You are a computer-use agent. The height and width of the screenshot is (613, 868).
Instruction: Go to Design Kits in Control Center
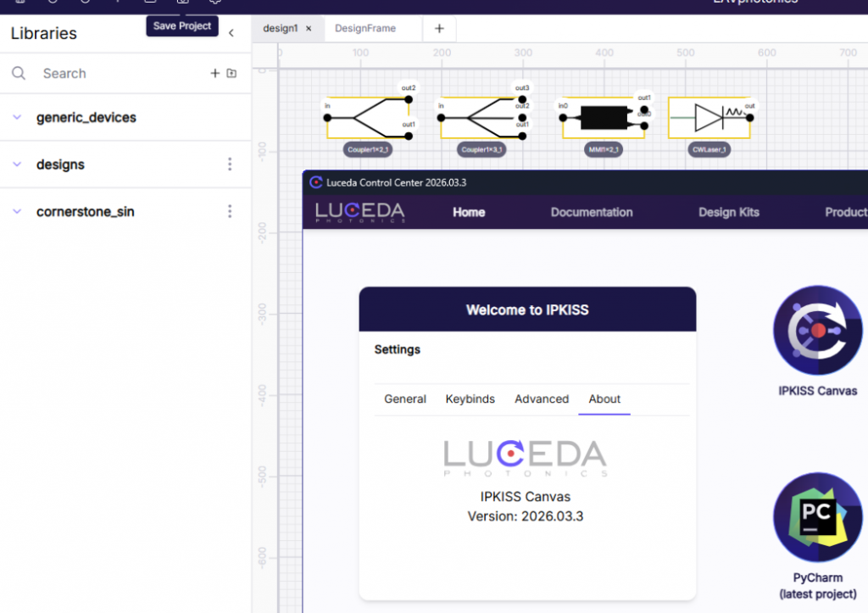pos(728,212)
